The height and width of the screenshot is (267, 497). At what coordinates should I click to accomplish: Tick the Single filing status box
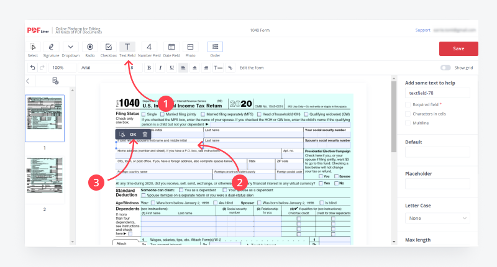click(144, 114)
